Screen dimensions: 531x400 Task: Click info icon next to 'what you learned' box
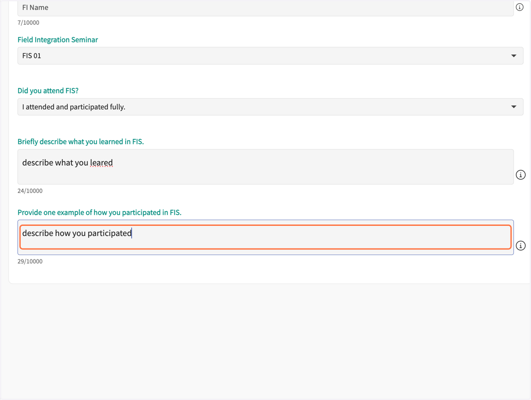pos(521,175)
